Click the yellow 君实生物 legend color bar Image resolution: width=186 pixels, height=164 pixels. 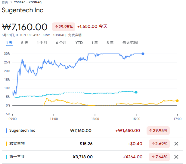click(7, 144)
